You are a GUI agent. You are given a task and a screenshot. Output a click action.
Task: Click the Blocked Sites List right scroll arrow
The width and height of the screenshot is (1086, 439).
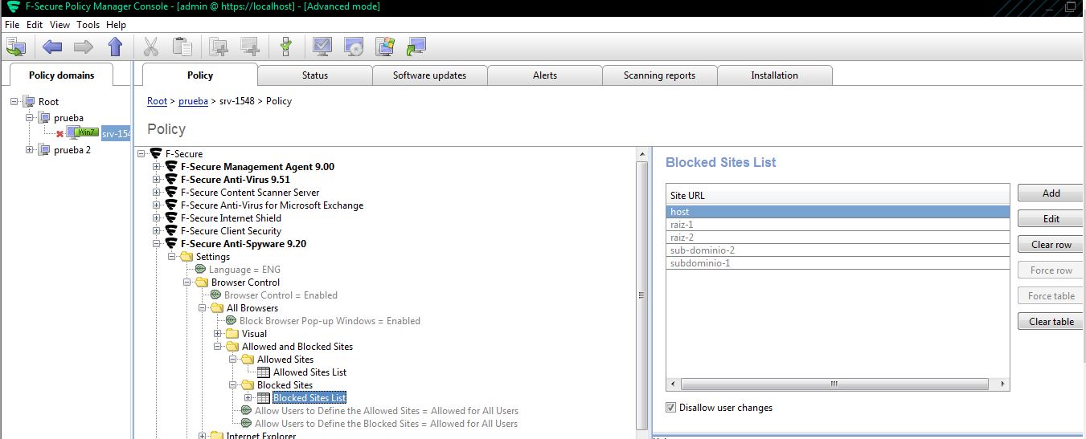click(x=1002, y=384)
